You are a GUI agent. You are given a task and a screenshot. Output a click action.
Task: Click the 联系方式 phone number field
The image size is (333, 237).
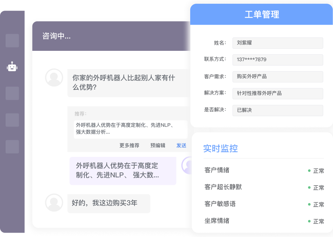coord(277,60)
